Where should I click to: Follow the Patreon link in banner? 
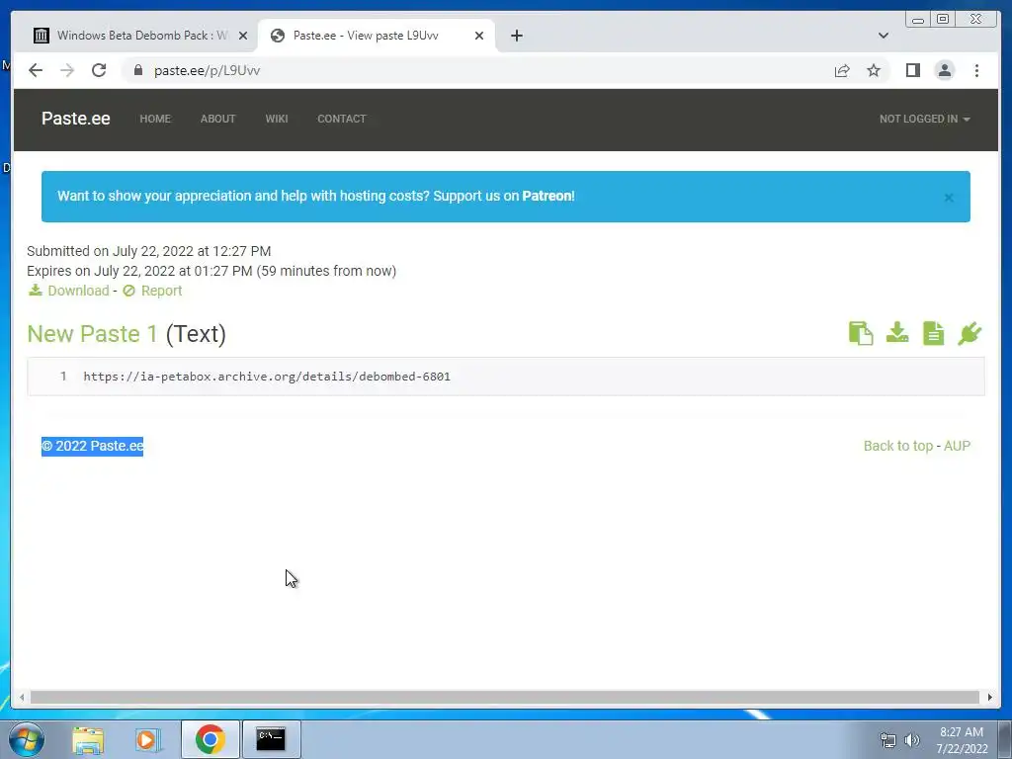pyautogui.click(x=547, y=196)
